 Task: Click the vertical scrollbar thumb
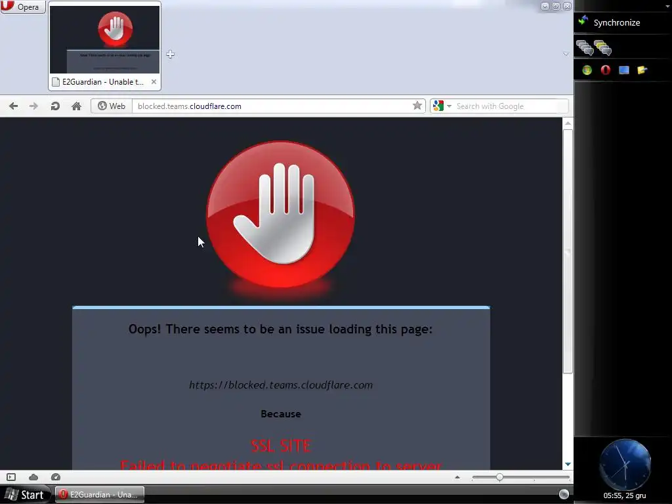point(568,251)
